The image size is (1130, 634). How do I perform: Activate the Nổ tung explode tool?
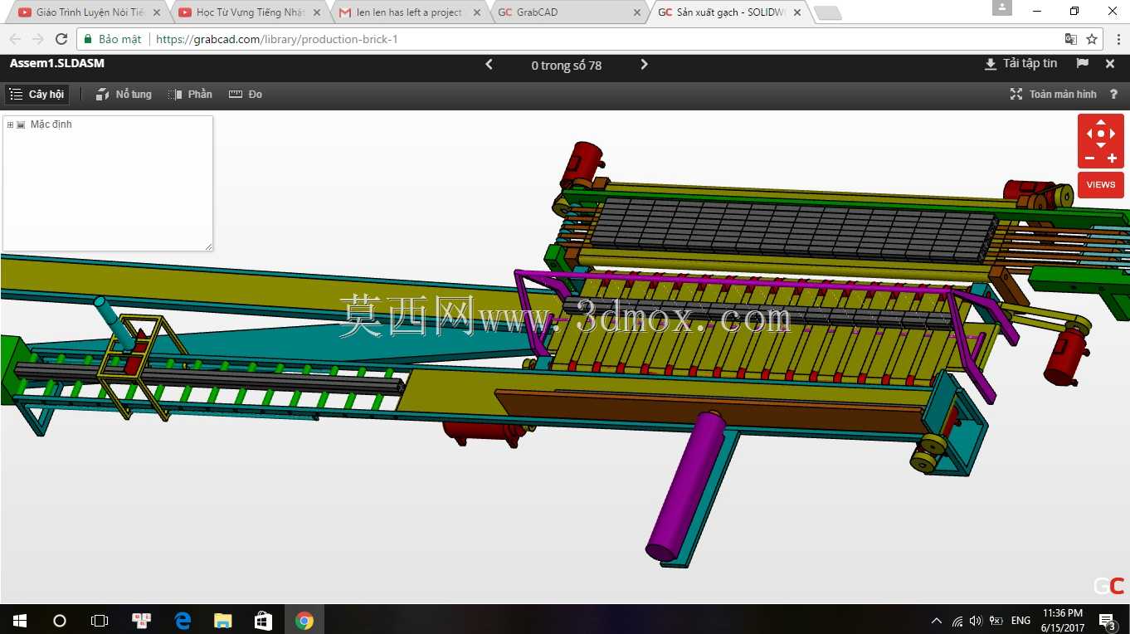click(124, 95)
